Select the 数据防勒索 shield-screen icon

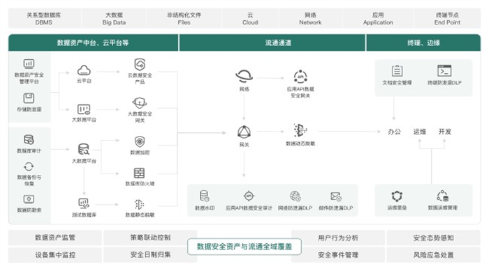(x=29, y=199)
